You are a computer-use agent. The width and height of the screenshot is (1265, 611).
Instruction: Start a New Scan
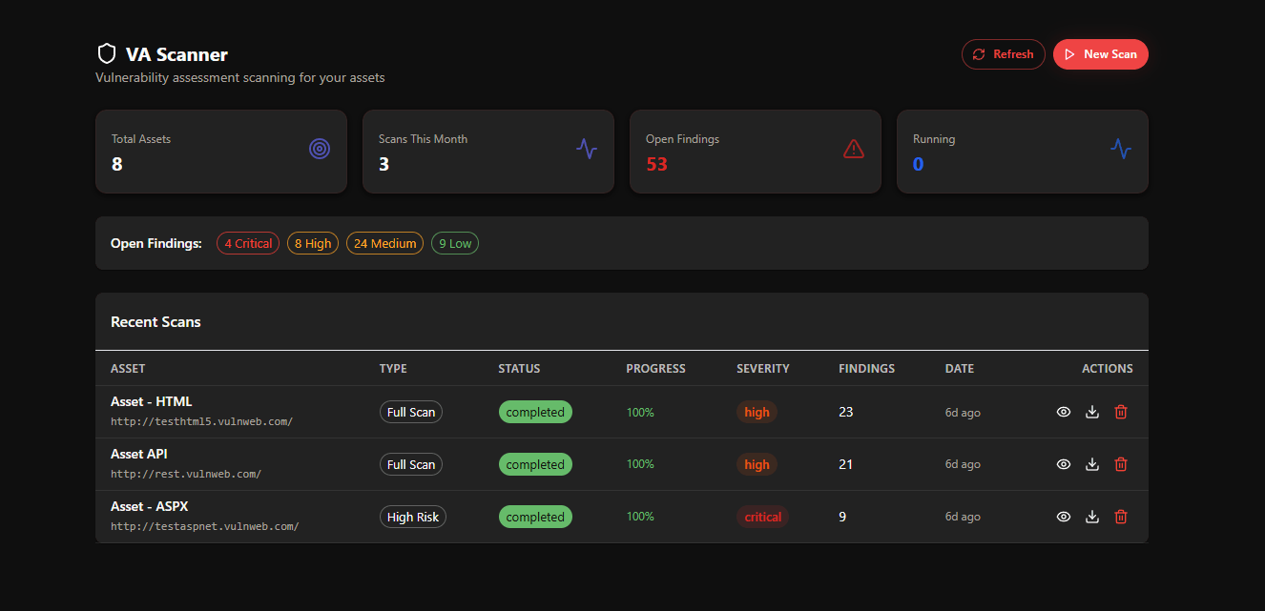click(x=1101, y=54)
